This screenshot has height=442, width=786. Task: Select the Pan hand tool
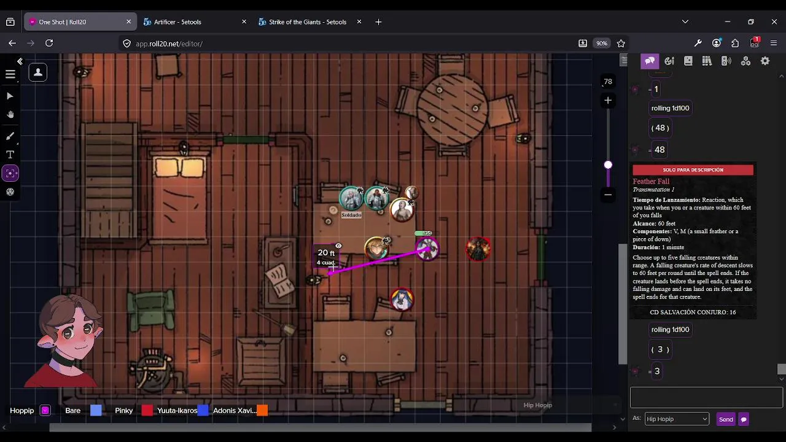pyautogui.click(x=10, y=115)
